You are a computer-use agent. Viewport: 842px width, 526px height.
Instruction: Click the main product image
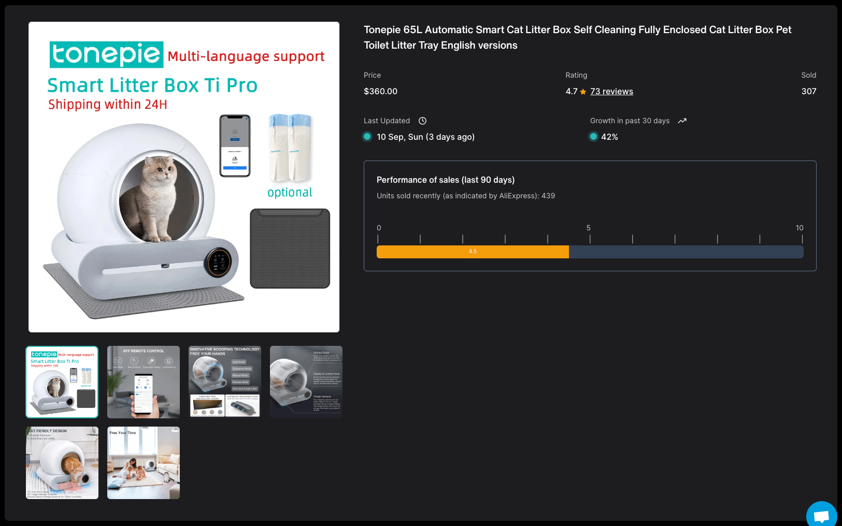(x=184, y=177)
